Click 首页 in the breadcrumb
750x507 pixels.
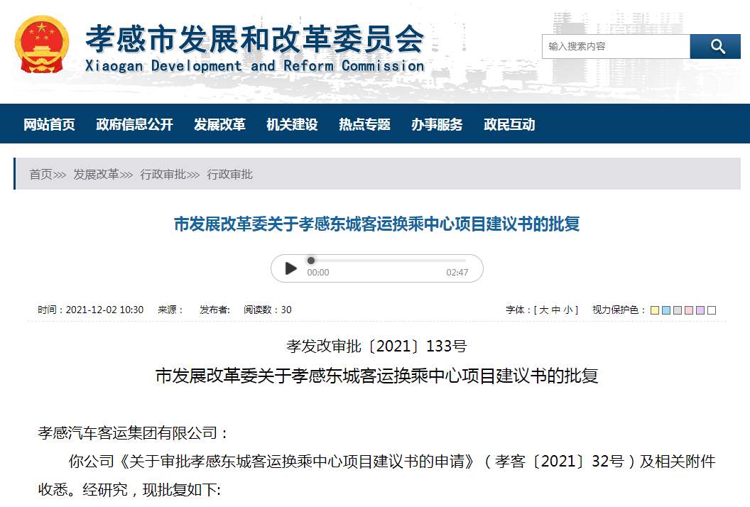40,174
